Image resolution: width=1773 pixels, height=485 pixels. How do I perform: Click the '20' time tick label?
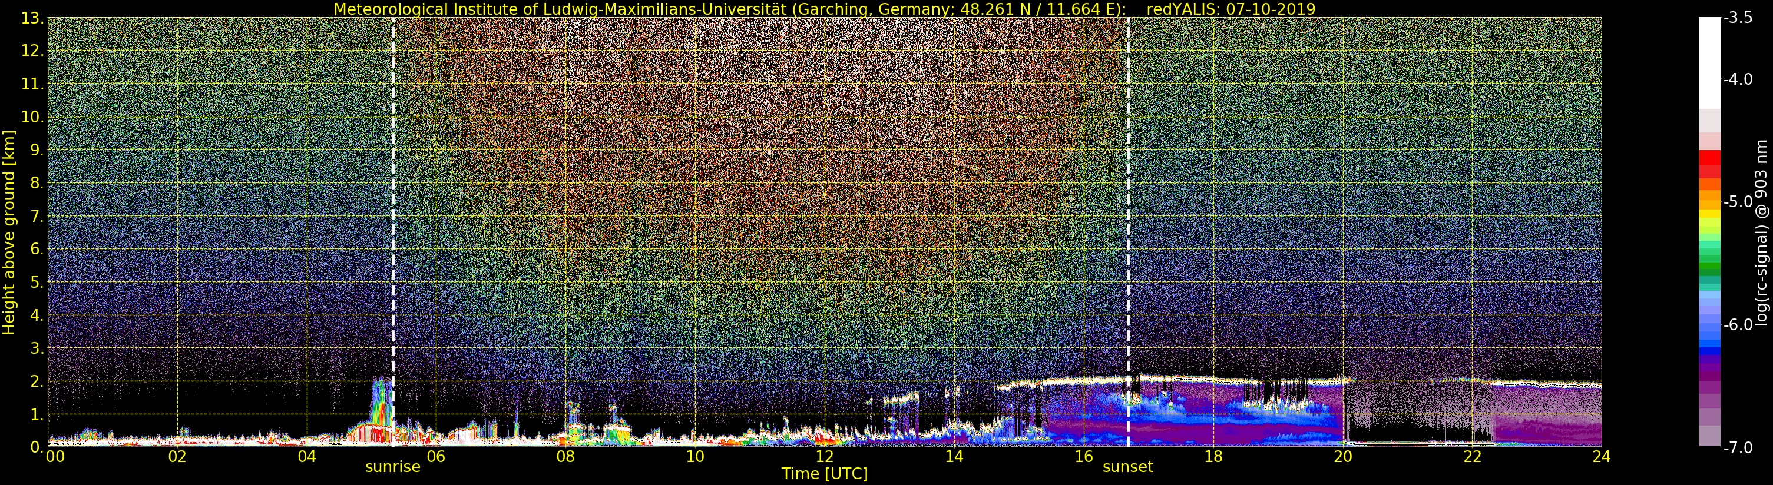[1342, 456]
